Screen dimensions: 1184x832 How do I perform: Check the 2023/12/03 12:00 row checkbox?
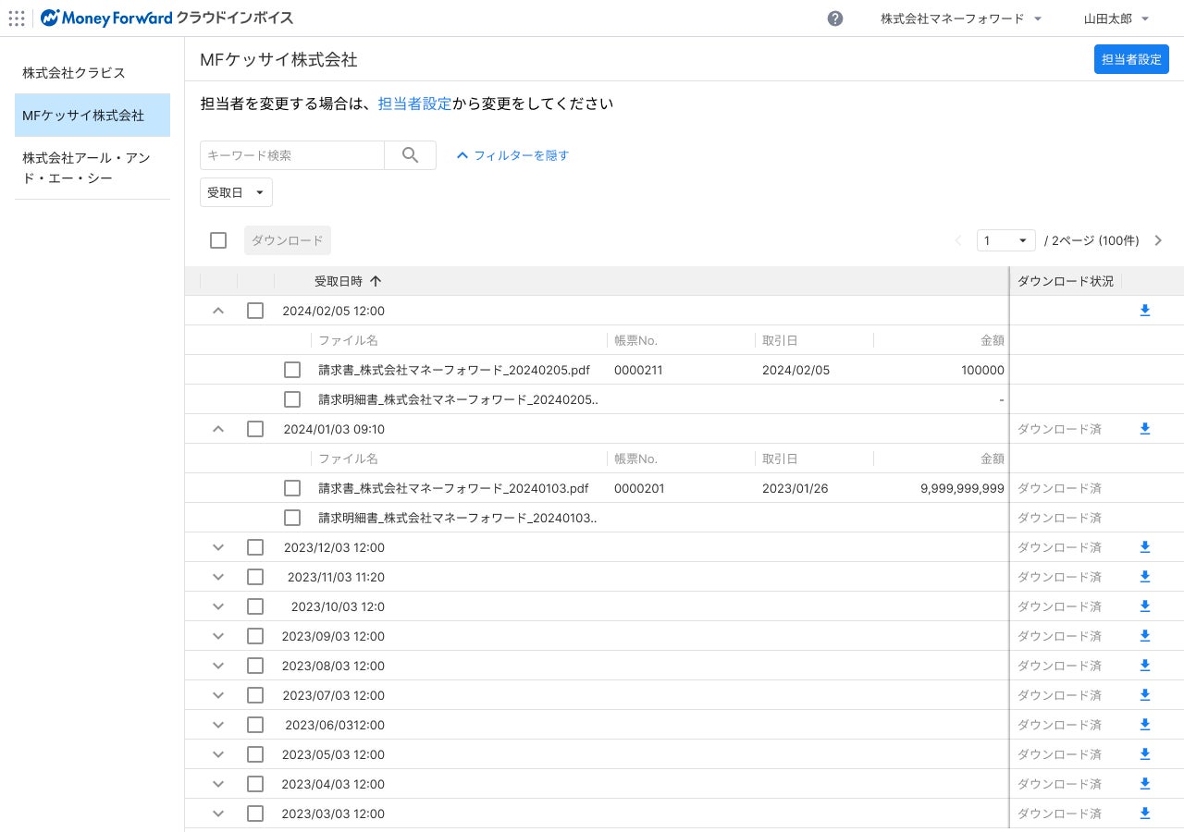coord(255,547)
